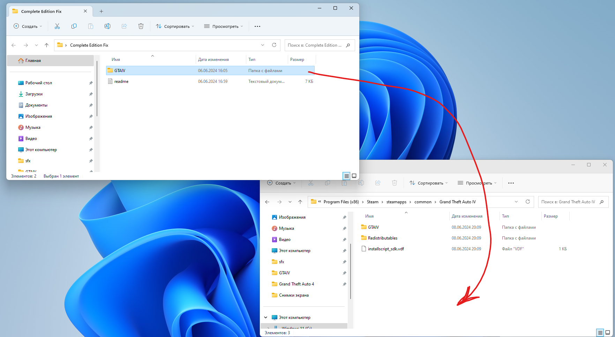Switch to details view in Grand Theft Auto IV window
Screen dimensions: 615x337
click(x=600, y=332)
